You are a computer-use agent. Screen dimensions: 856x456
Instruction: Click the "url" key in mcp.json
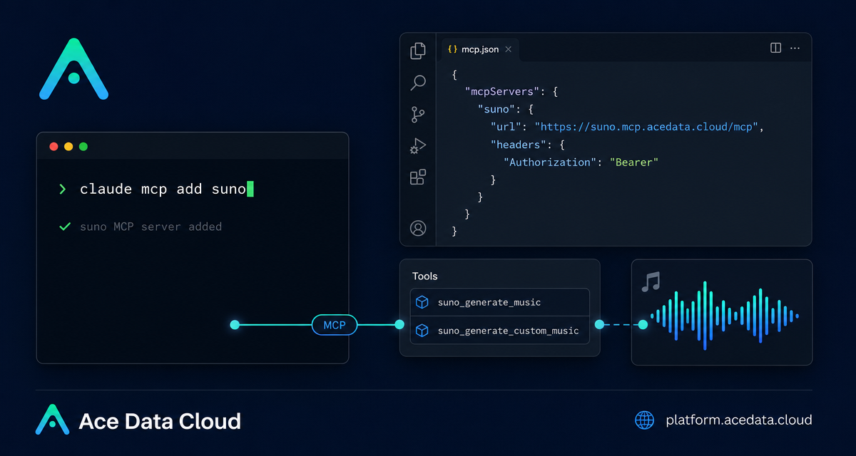point(506,127)
